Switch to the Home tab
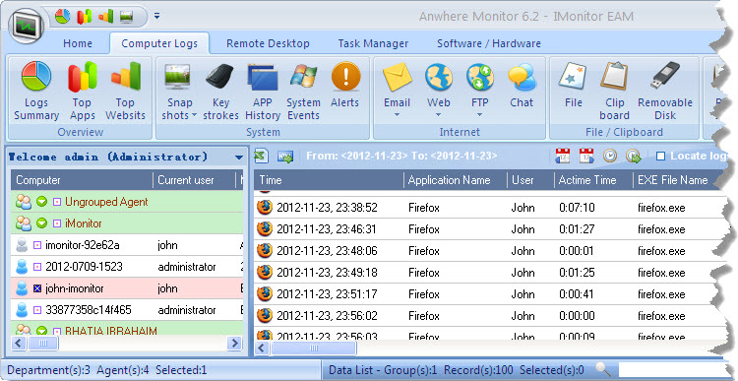This screenshot has height=381, width=738. (x=78, y=43)
